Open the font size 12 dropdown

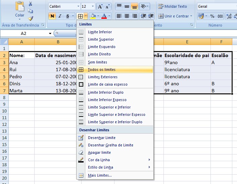(x=93, y=6)
